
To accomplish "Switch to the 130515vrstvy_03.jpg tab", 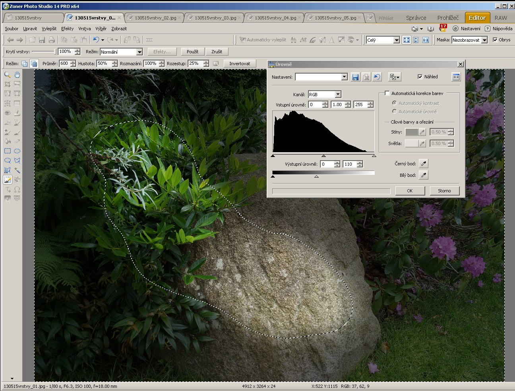I will pos(215,18).
